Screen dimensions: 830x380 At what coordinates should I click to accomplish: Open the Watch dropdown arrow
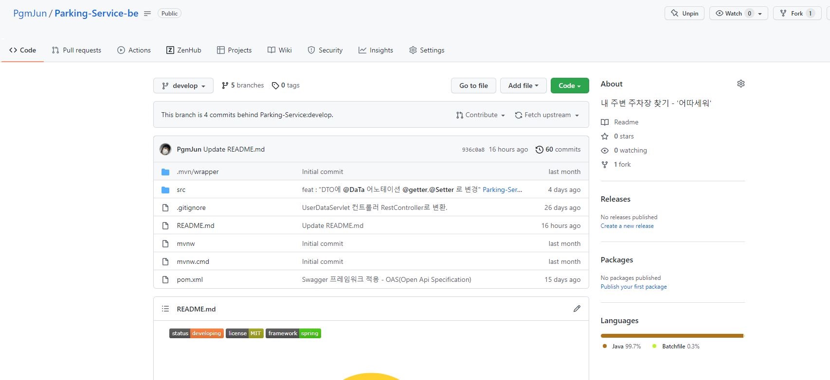760,14
